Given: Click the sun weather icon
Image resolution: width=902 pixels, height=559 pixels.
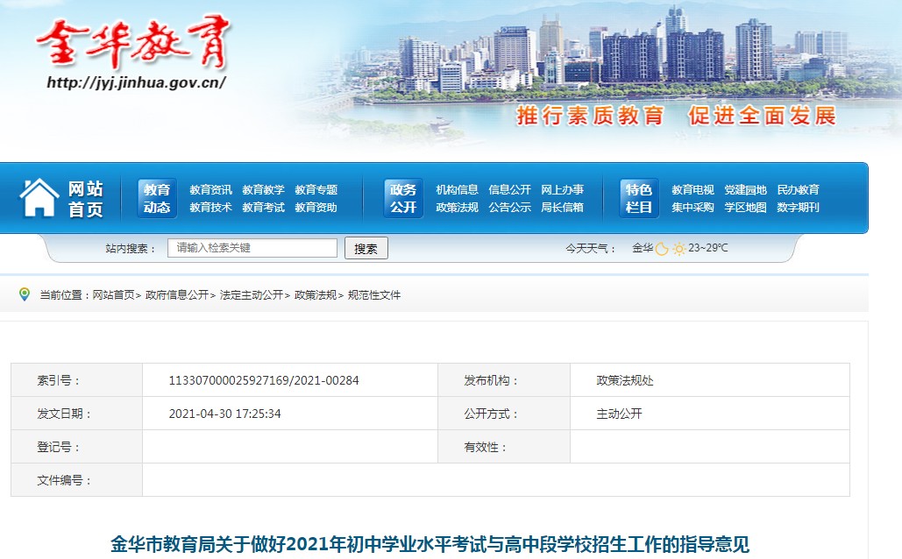Looking at the screenshot, I should click(678, 249).
